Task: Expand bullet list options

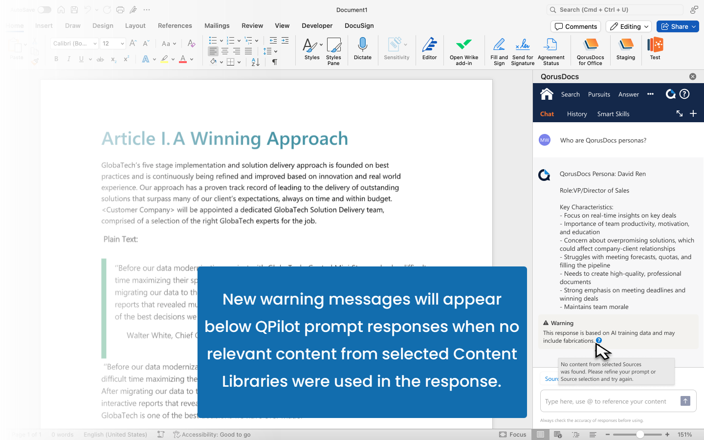Action: 221,40
